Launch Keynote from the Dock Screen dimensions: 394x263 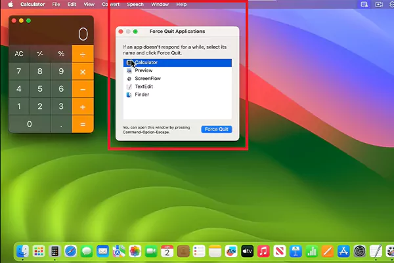[295, 251]
